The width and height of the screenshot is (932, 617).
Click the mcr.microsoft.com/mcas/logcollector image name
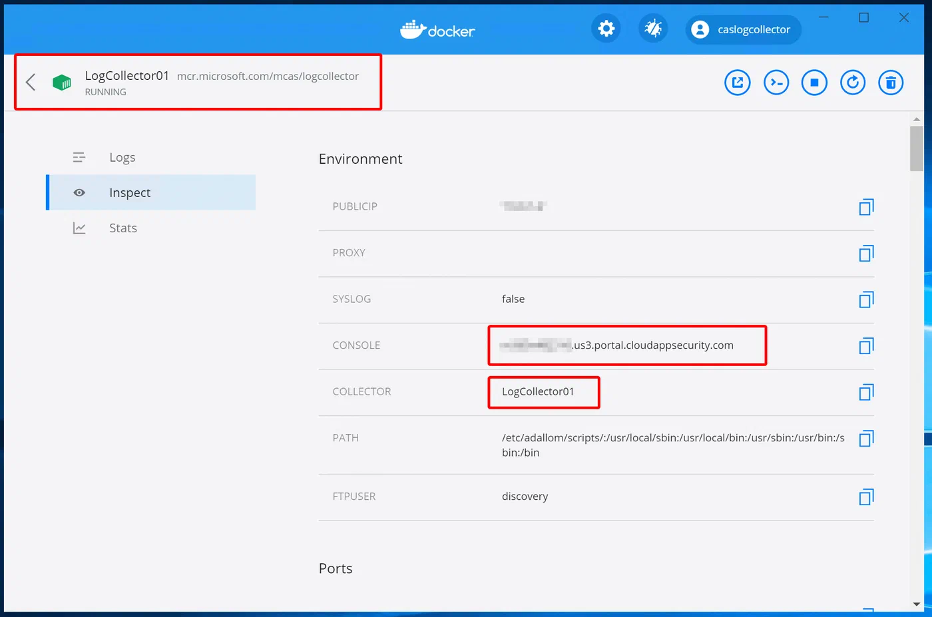268,77
